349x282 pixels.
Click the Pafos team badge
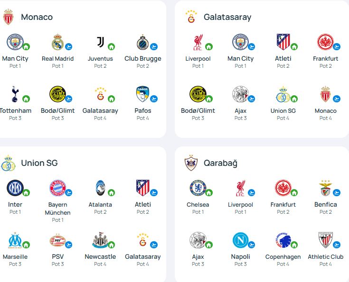(x=142, y=94)
